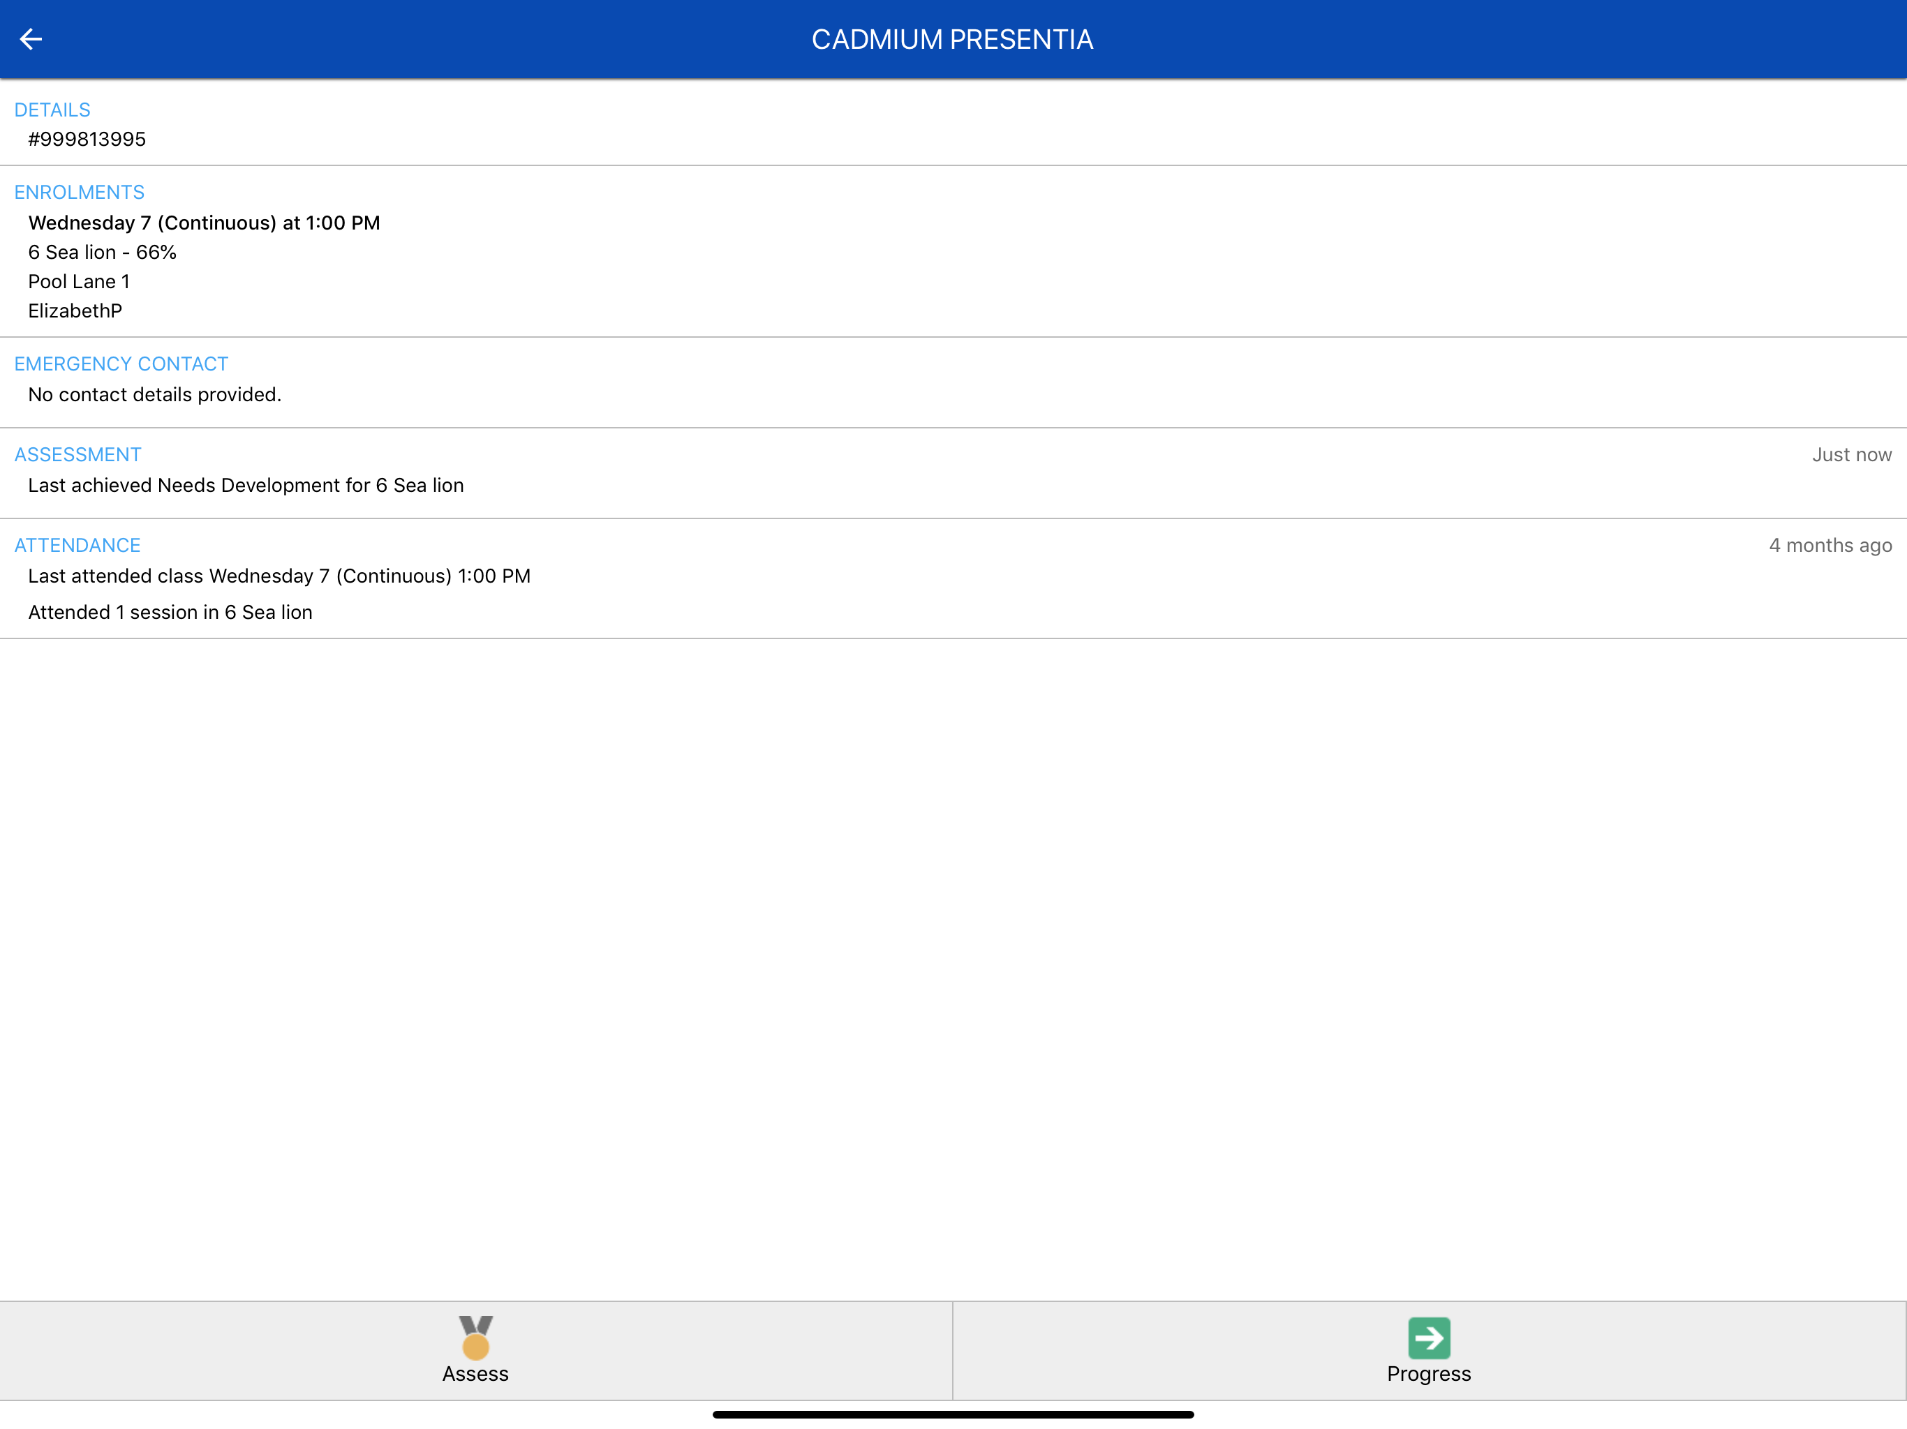Tap the CADMIUM PRESENTIA title
Screen dimensions: 1907x1429
pyautogui.click(x=953, y=40)
